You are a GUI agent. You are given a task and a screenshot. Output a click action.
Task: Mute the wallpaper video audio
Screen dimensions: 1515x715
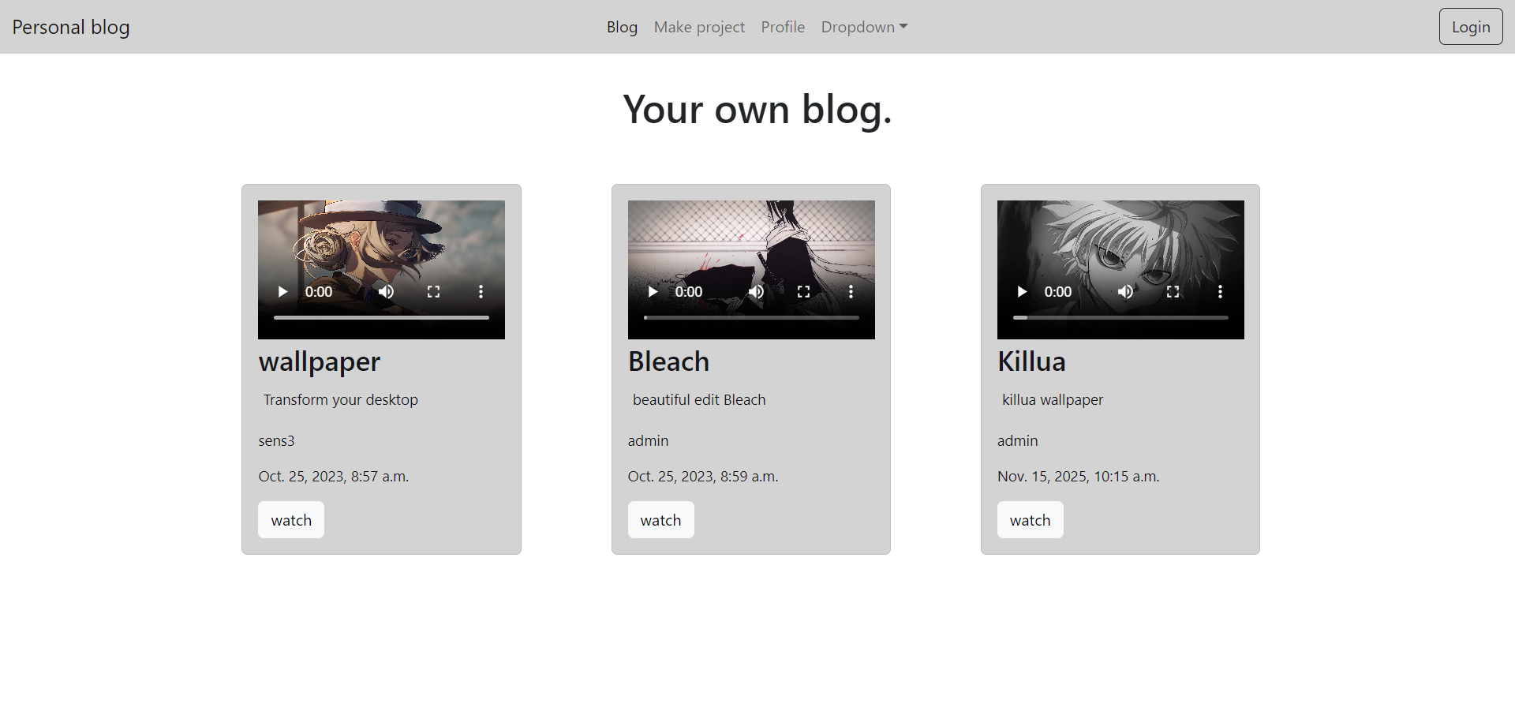point(386,292)
